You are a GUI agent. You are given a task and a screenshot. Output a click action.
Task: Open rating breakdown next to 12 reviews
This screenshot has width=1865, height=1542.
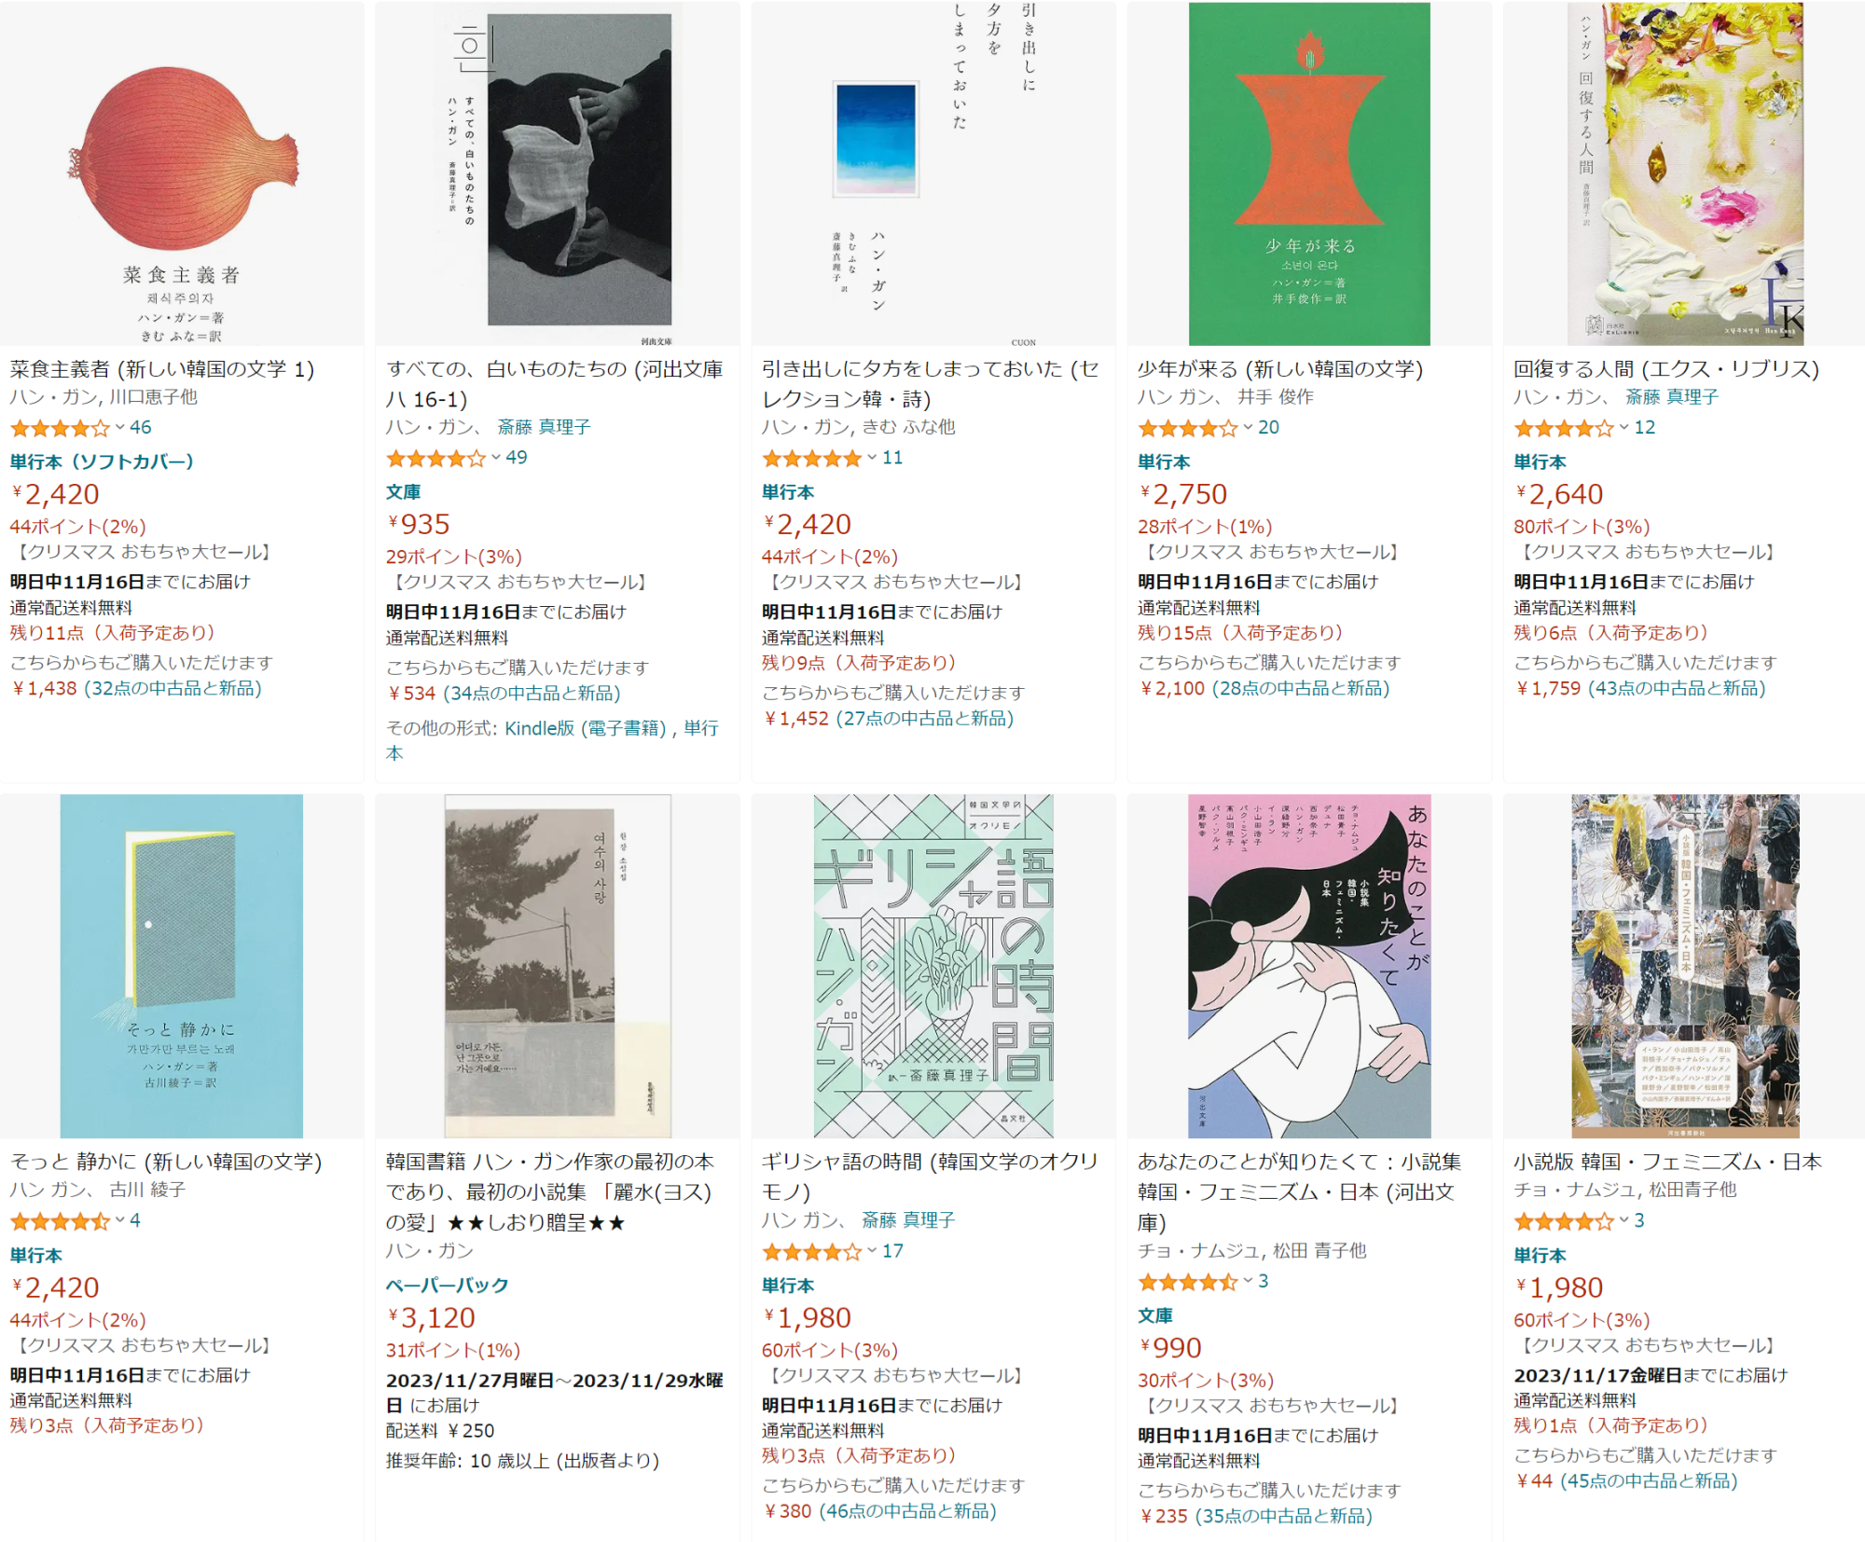1624,428
